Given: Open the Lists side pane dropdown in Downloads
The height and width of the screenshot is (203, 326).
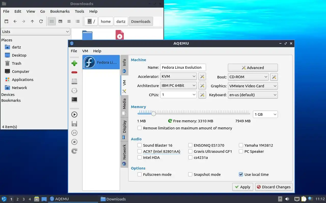Looking at the screenshot, I should [35, 32].
